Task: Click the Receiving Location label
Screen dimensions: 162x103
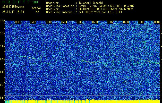Action: (x=60, y=6)
